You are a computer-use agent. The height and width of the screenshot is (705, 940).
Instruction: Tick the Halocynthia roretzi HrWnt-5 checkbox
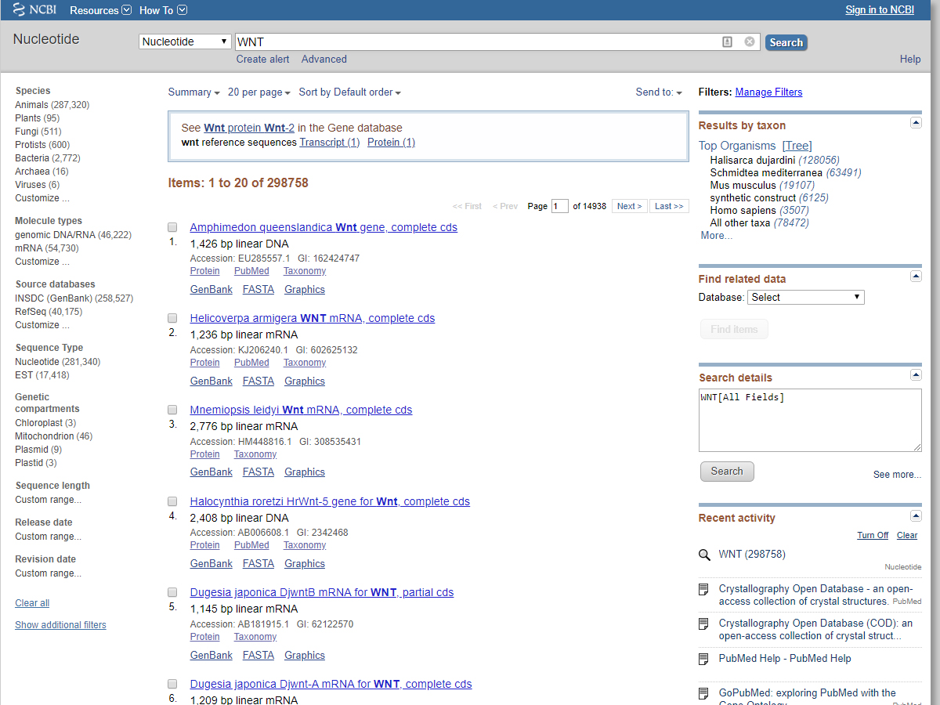point(172,501)
